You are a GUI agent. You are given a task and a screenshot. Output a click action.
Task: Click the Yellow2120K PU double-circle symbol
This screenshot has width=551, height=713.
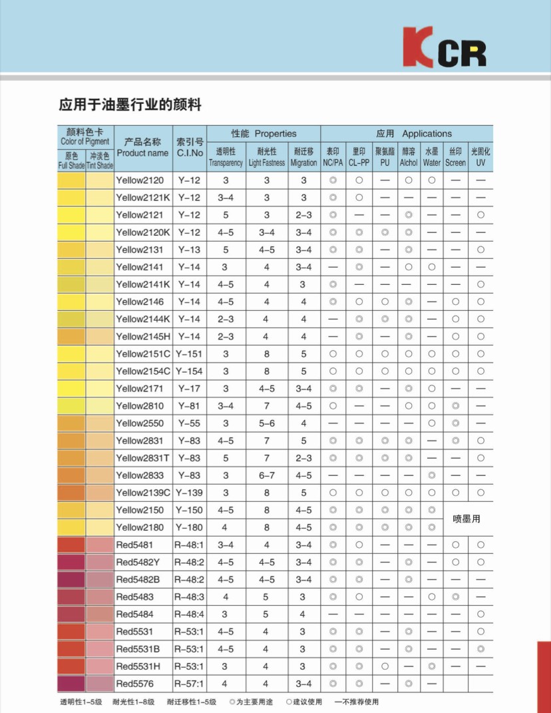coord(385,232)
